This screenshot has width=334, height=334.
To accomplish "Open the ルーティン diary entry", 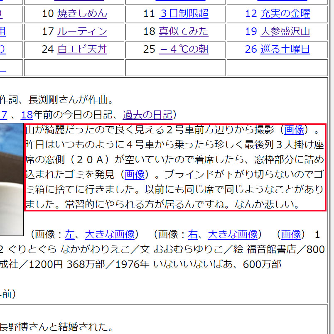I will coord(82,32).
